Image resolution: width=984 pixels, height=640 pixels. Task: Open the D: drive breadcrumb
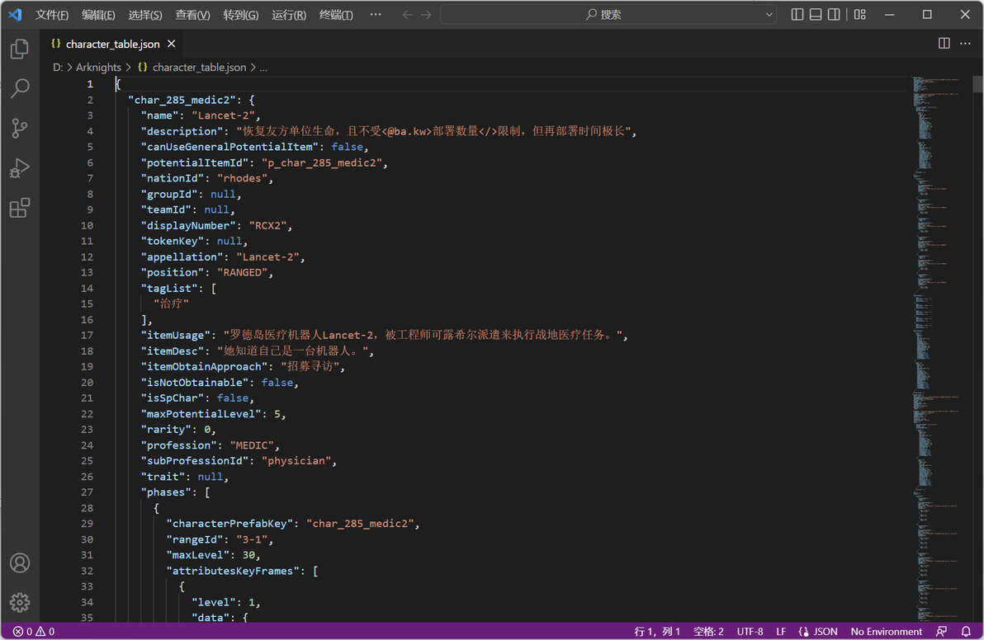pos(58,67)
